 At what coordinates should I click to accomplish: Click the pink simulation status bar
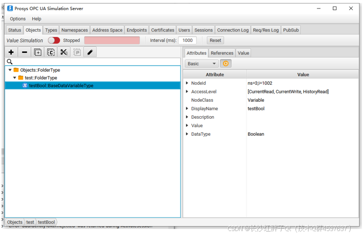click(x=112, y=40)
